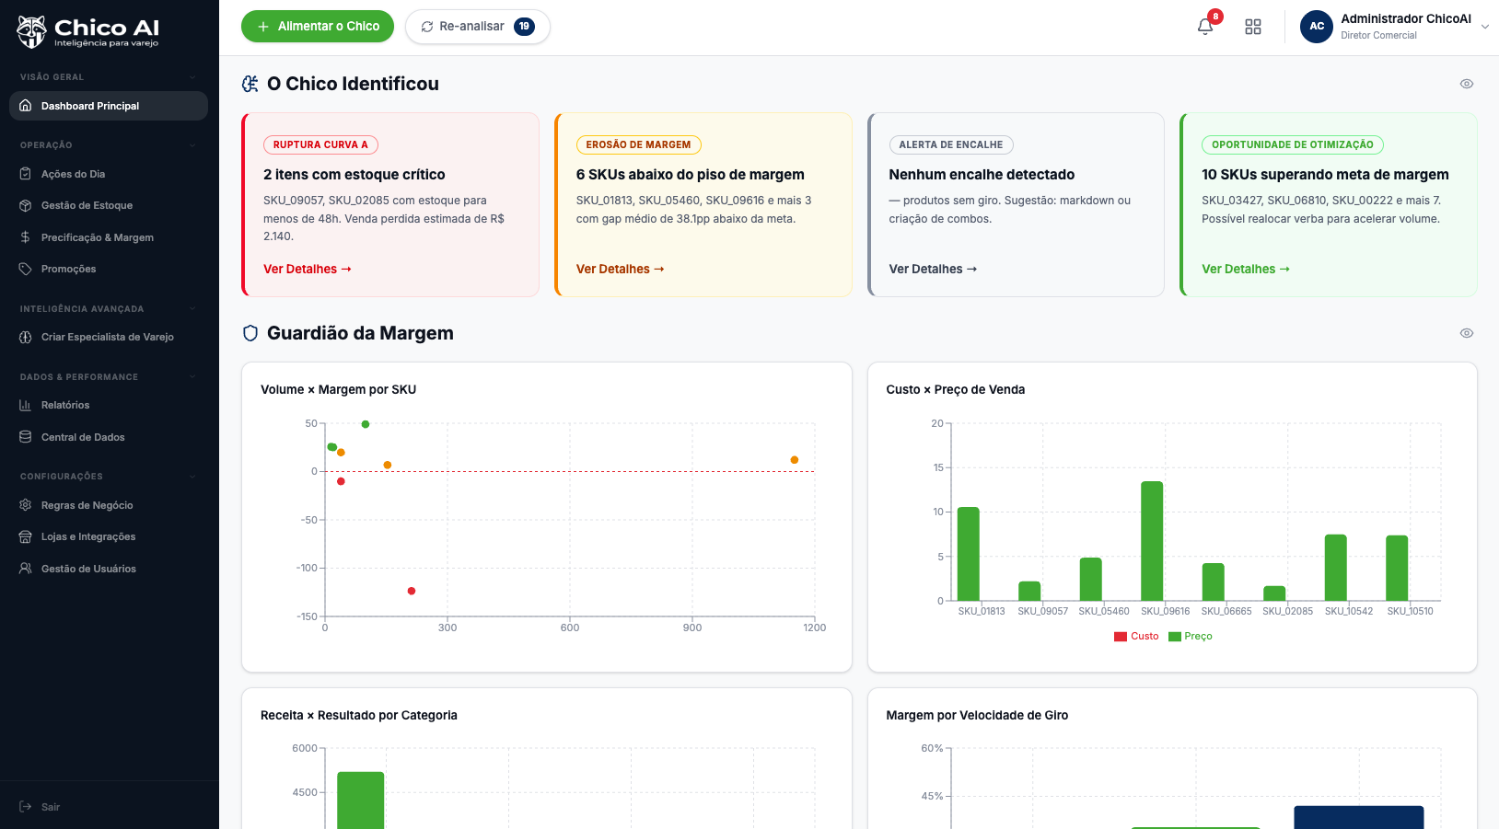Select the Preço green legend swatch
Image resolution: width=1499 pixels, height=829 pixels.
click(1175, 637)
